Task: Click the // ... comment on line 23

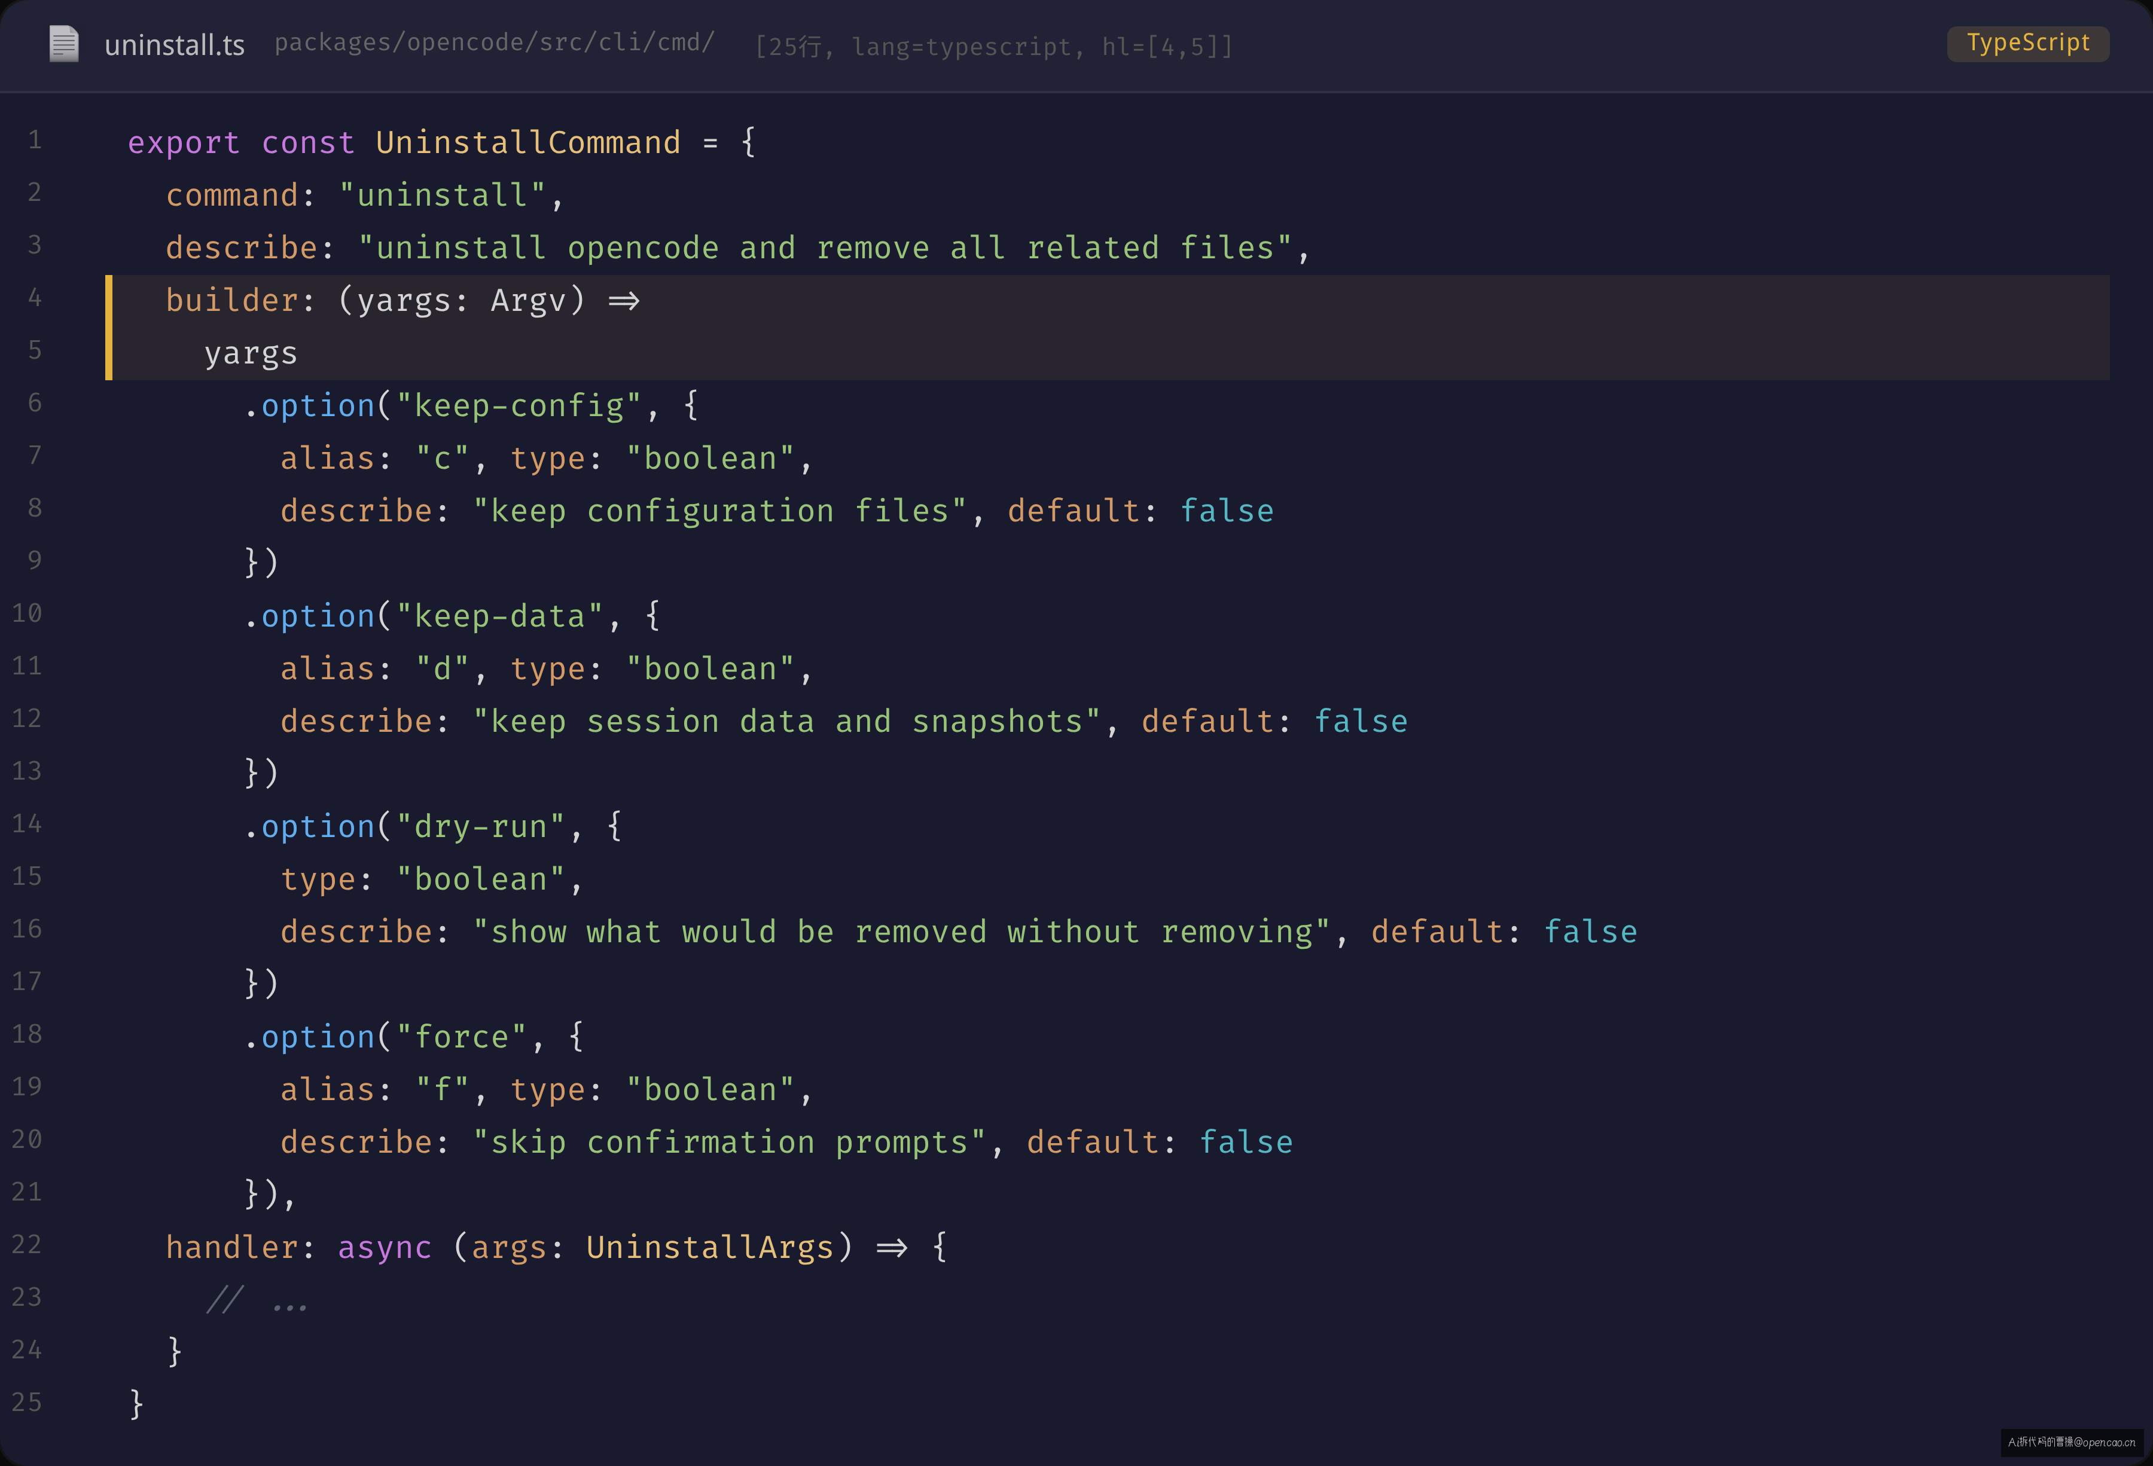Action: pyautogui.click(x=257, y=1300)
